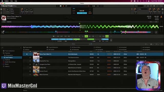The width and height of the screenshot is (164, 92).
Task: Toggle master clock MASTER button
Action: pyautogui.click(x=85, y=13)
